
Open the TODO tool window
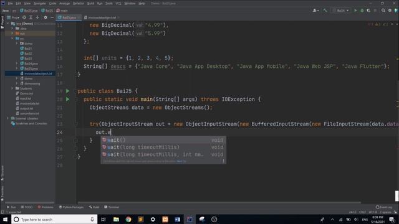[27, 207]
